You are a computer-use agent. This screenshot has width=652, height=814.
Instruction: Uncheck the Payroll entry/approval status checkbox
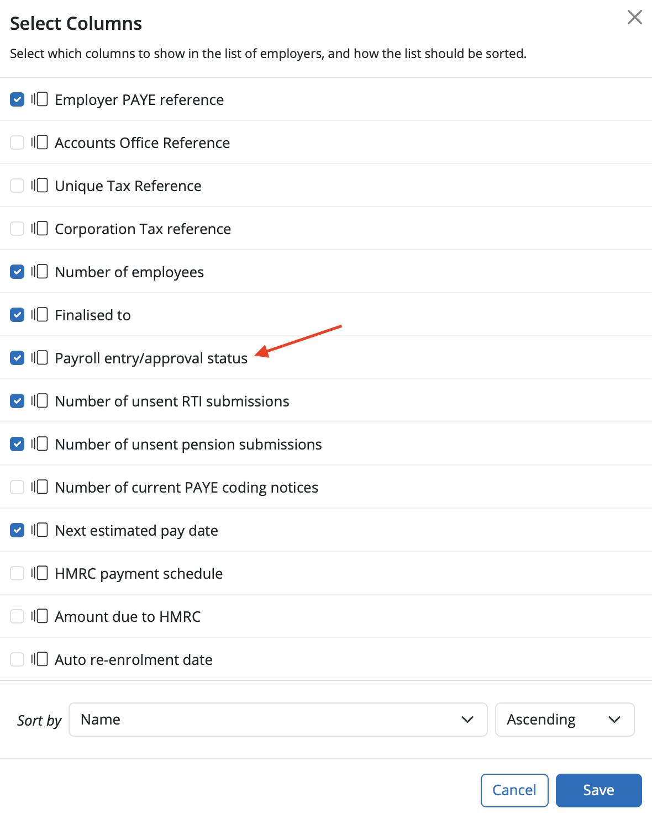[x=17, y=358]
